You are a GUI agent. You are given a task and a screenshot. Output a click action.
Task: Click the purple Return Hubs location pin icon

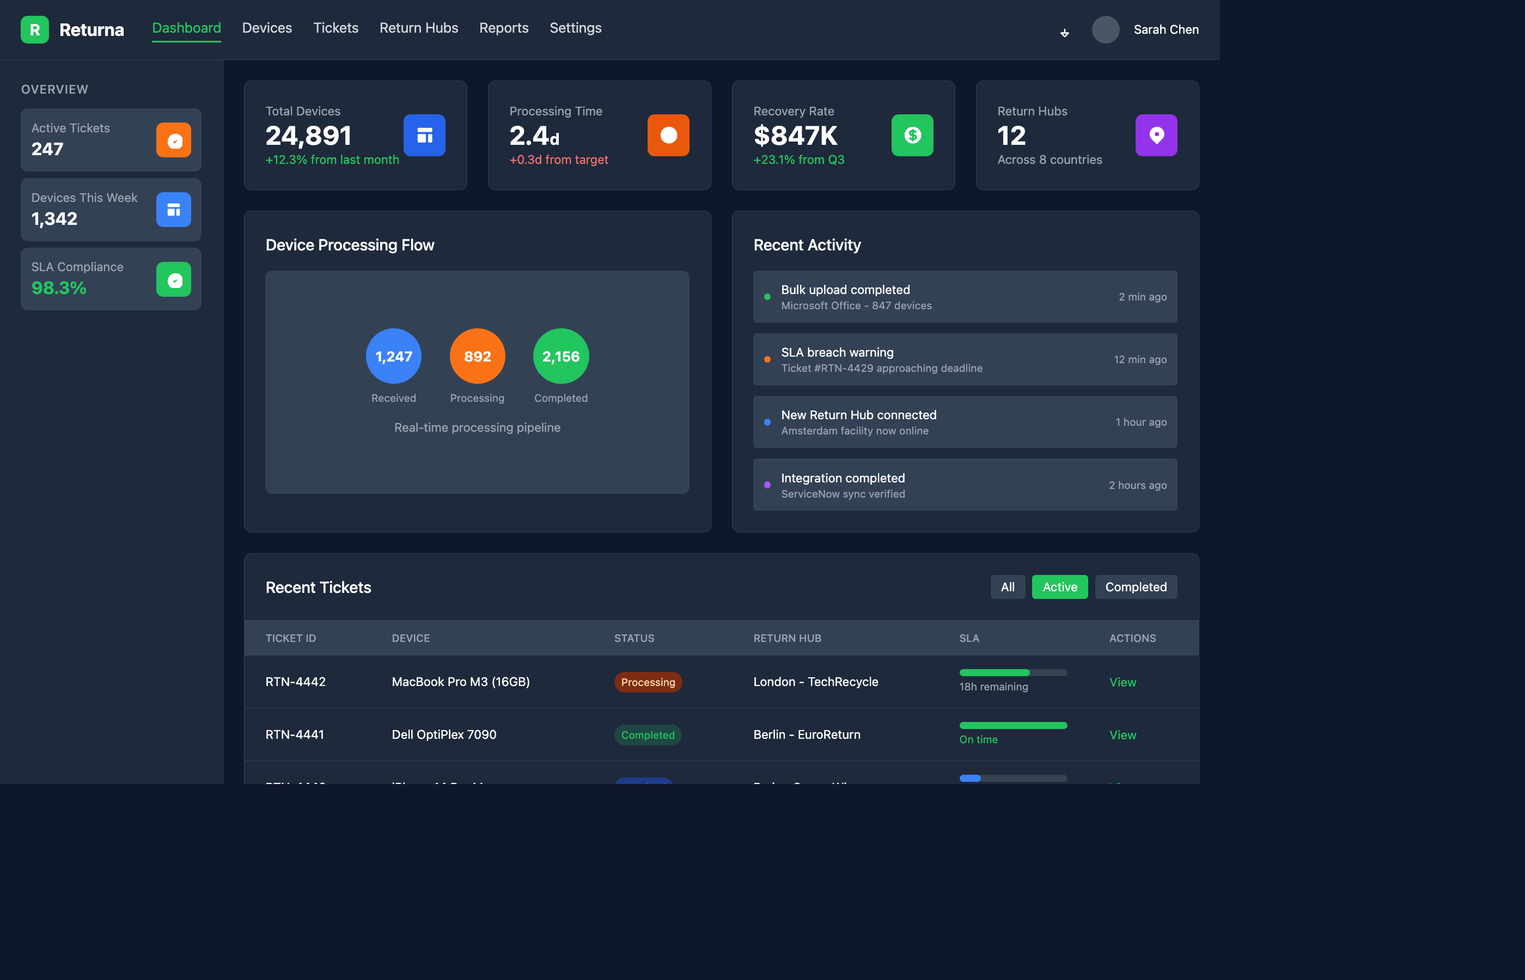(1156, 135)
